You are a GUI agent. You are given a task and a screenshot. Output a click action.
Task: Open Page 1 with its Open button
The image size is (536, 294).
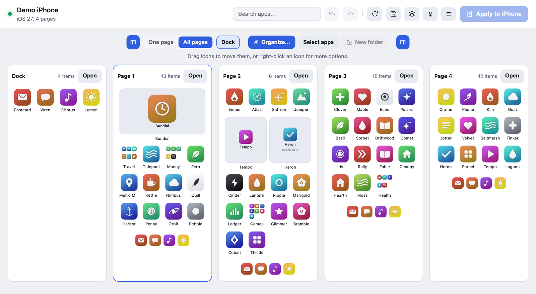[195, 76]
